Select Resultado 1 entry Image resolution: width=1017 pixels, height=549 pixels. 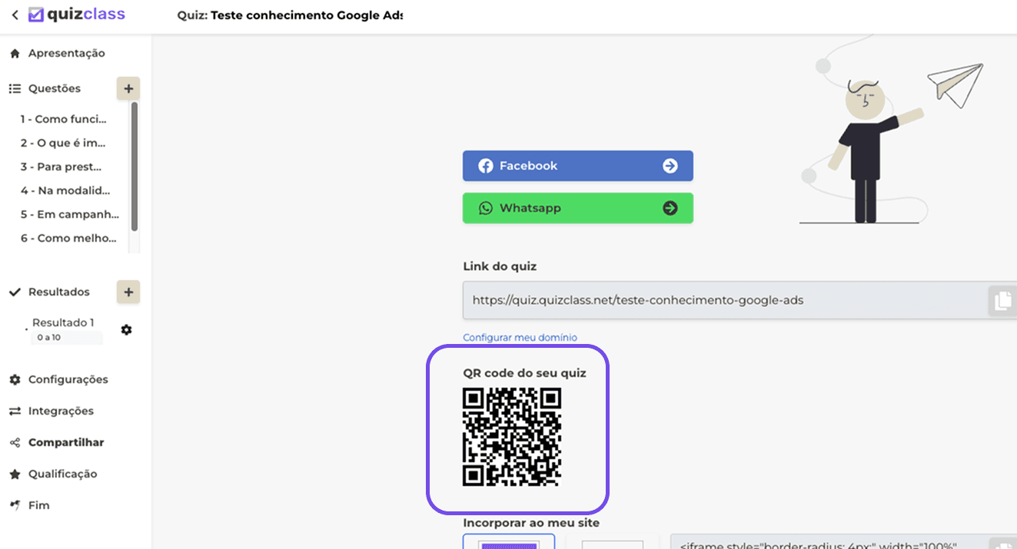[x=63, y=322]
